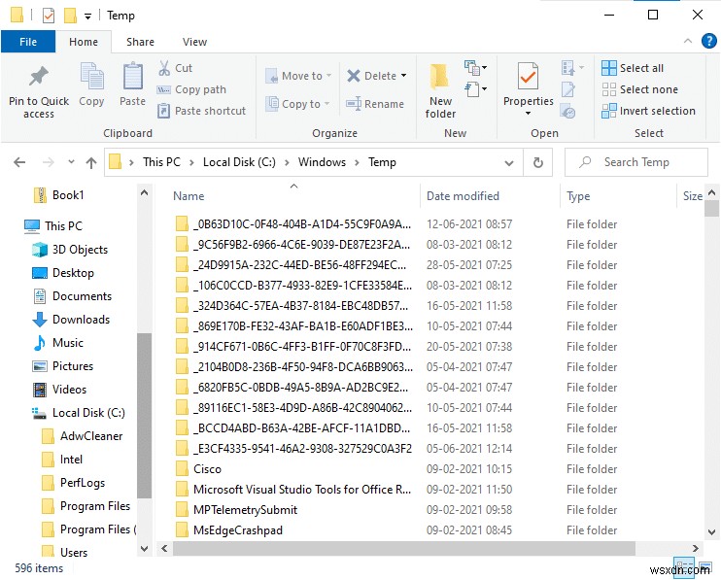The image size is (721, 580).
Task: Select This PC in navigation pane
Action: [53, 226]
